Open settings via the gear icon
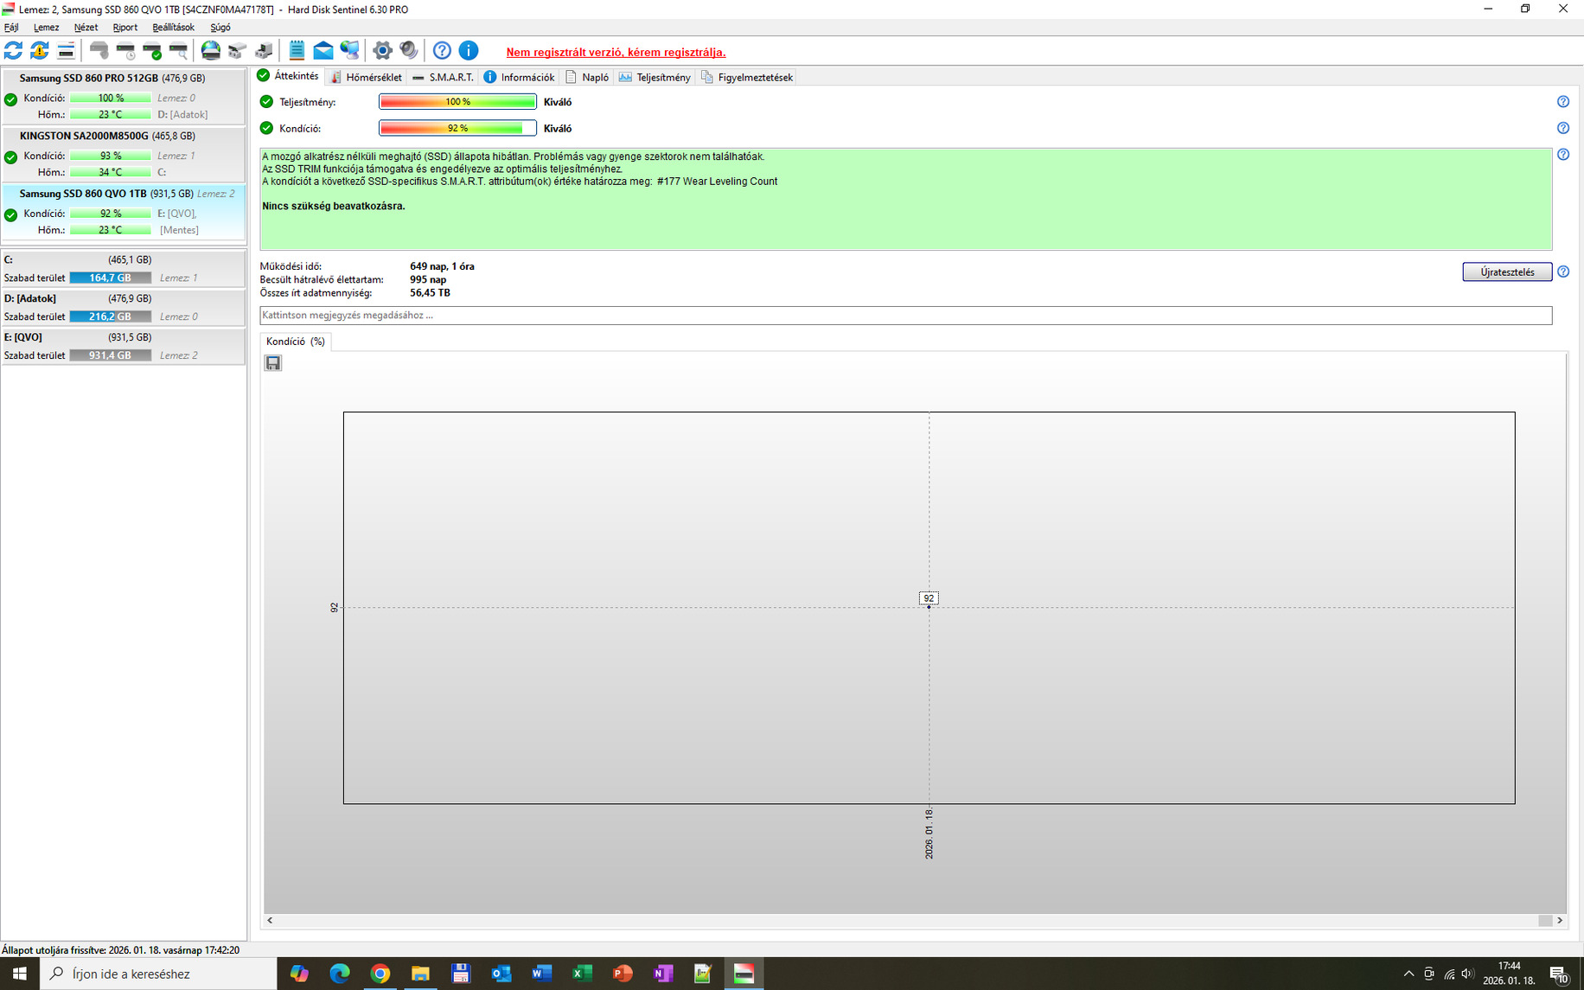1584x990 pixels. pos(382,50)
